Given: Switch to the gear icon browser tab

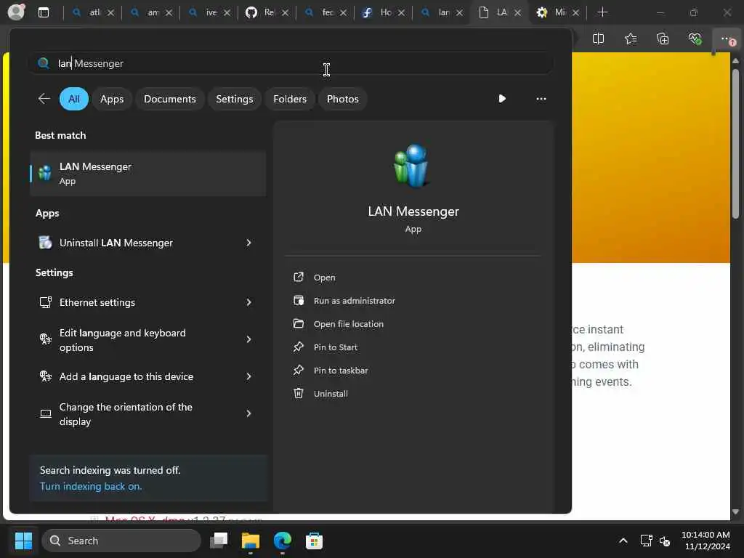Looking at the screenshot, I should click(x=558, y=12).
